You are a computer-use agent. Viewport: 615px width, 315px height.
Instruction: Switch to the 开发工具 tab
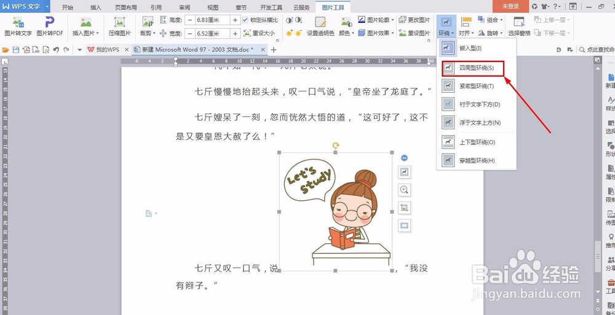coord(271,7)
